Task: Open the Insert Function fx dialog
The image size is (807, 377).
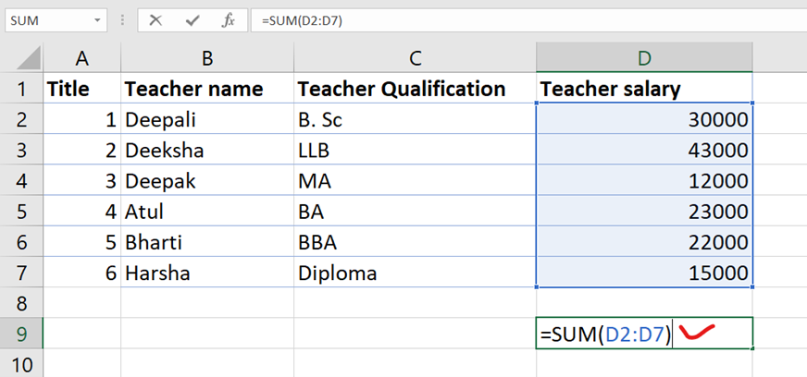Action: point(229,20)
